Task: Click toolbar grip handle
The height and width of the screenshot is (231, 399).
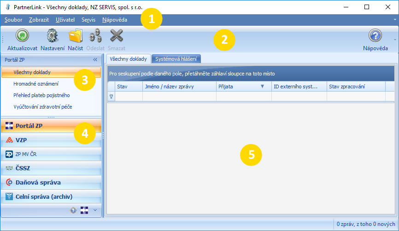Action: pos(3,40)
